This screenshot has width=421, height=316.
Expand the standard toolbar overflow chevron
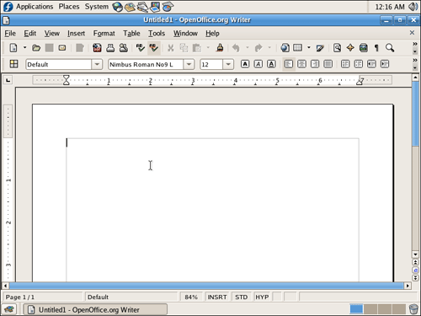(x=415, y=44)
